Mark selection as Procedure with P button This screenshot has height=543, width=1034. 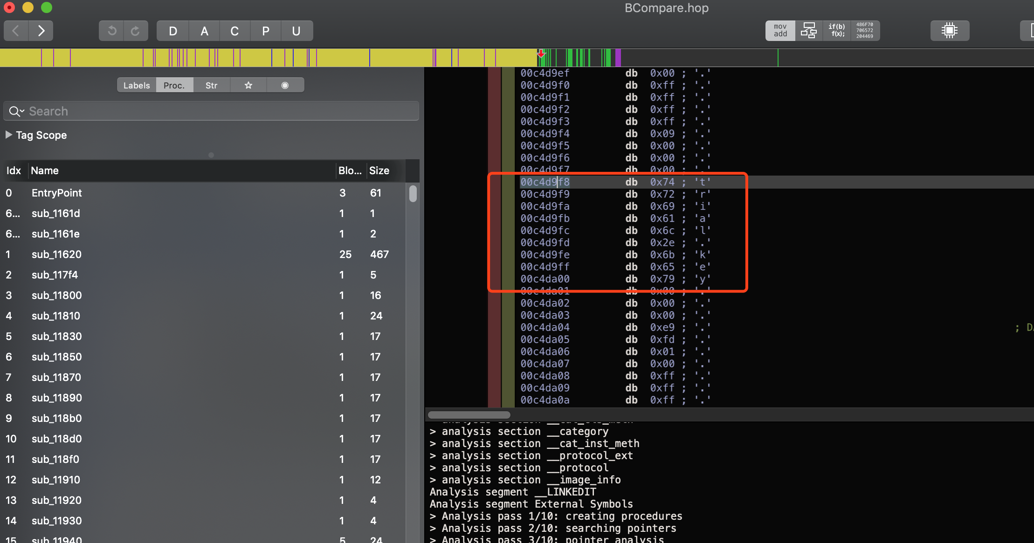tap(265, 31)
